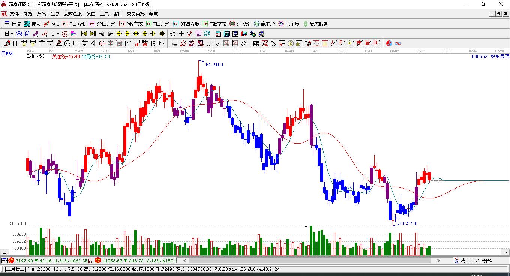Click the 出局线=47.311 label
Image resolution: width=510 pixels, height=276 pixels.
(x=96, y=57)
